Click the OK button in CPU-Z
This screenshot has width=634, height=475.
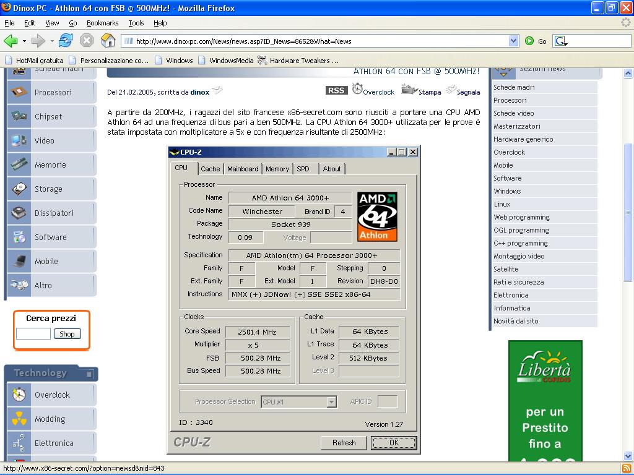tap(394, 443)
